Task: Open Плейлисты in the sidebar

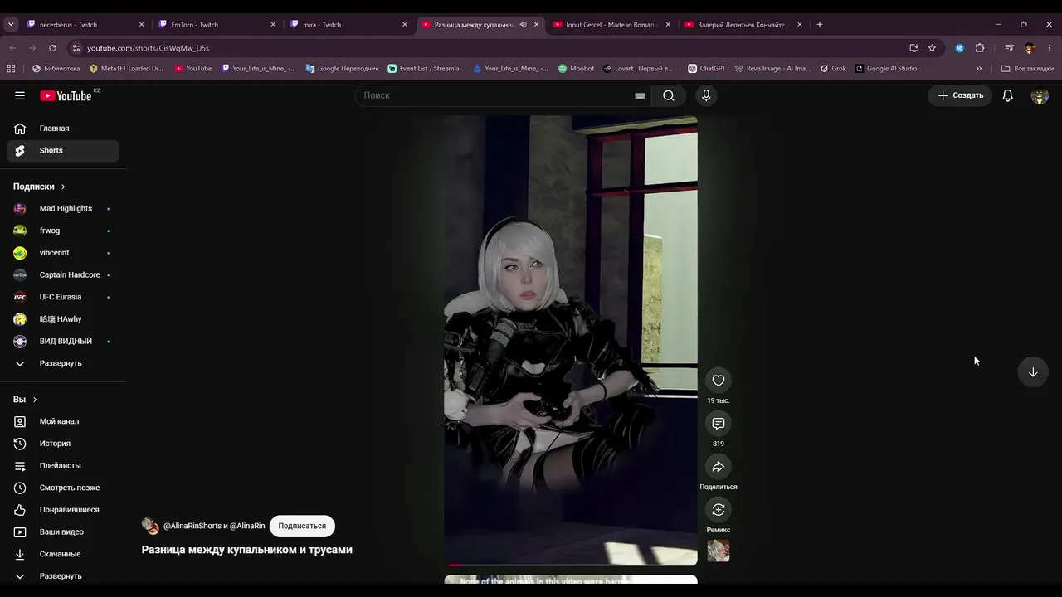Action: click(63, 466)
